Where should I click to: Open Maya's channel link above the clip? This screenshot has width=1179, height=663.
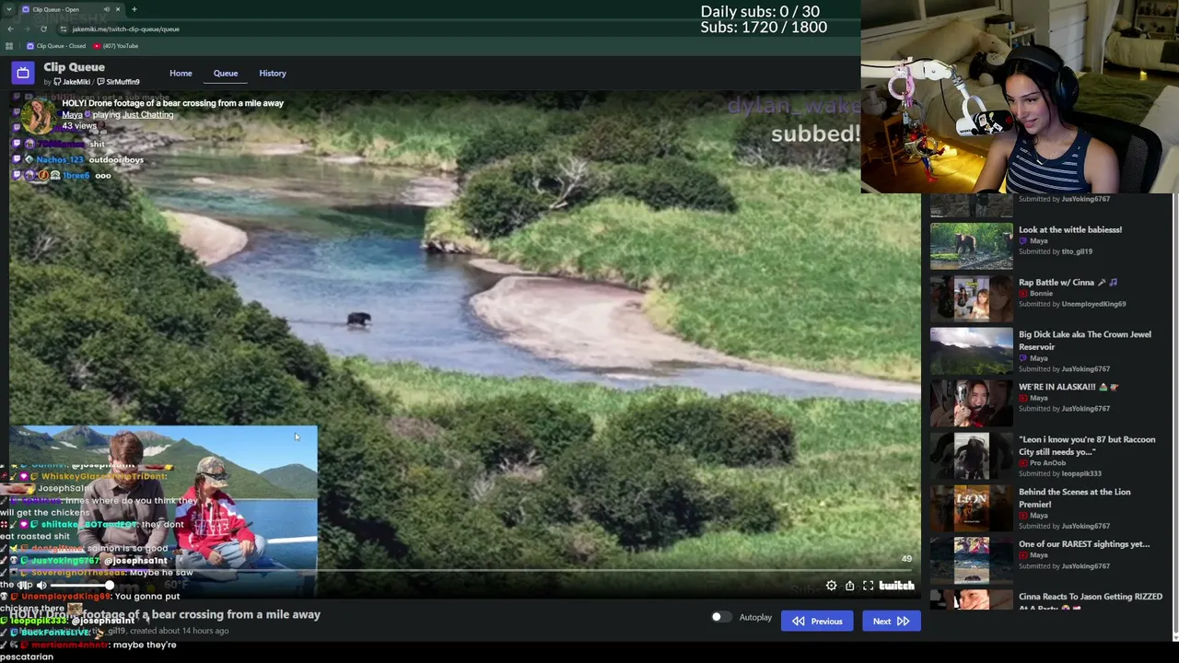72,114
